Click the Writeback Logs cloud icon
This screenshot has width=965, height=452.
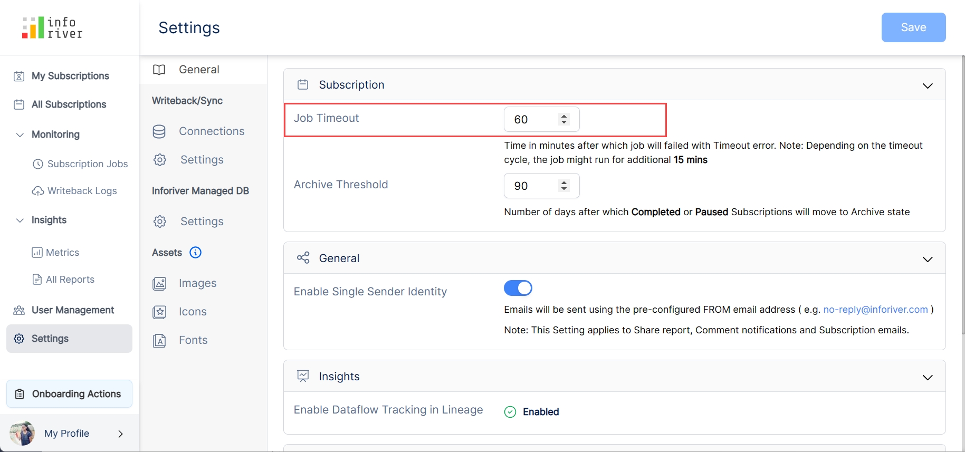point(38,191)
